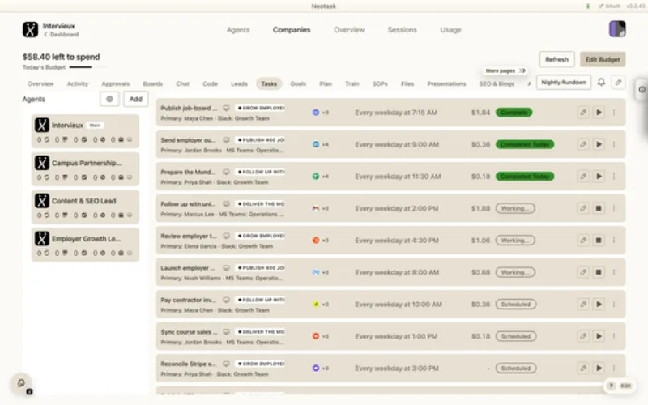This screenshot has height=405, width=648.
Task: Stop the Review employer task
Action: click(599, 240)
